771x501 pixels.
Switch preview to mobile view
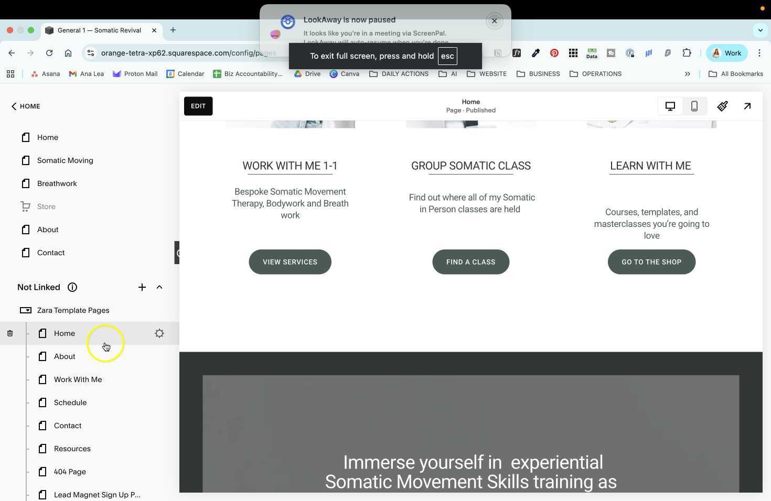tap(694, 106)
